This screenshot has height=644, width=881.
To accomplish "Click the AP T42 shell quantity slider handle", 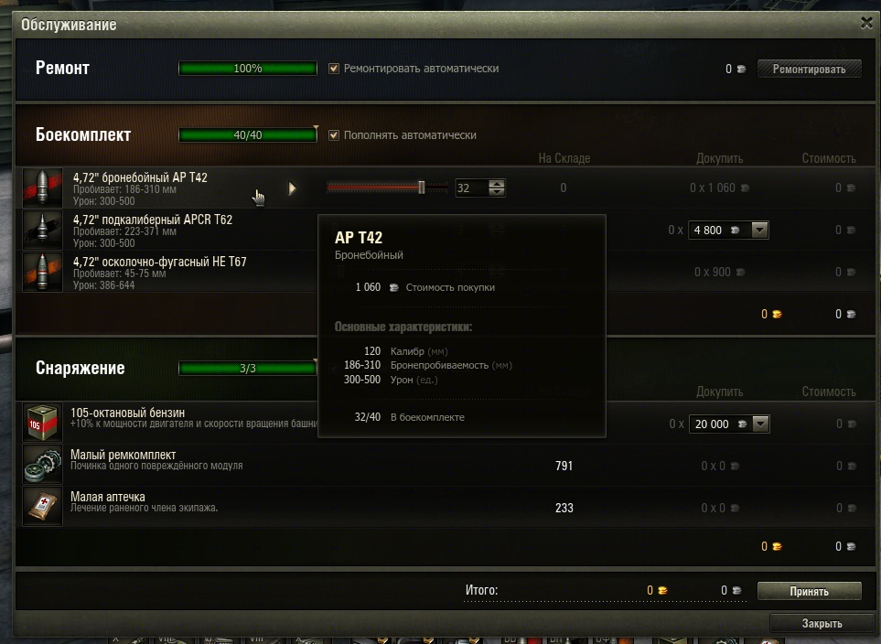I will (x=422, y=188).
